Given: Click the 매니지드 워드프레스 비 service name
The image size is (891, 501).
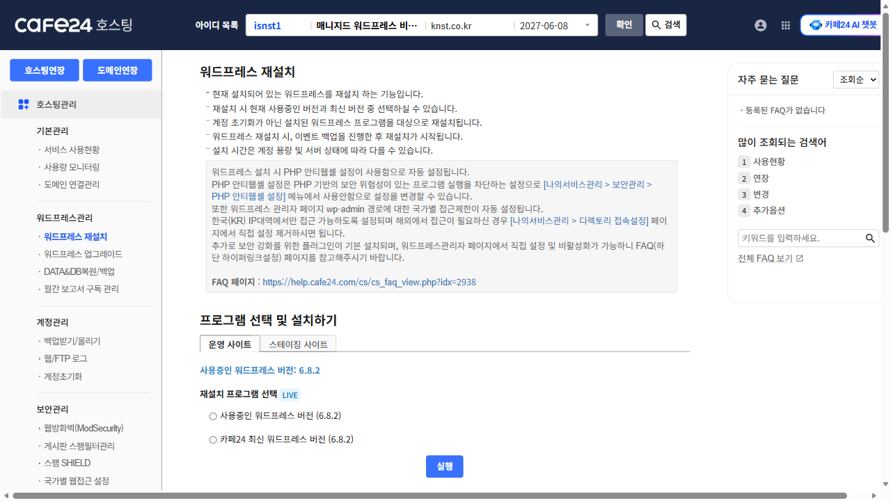Looking at the screenshot, I should [366, 26].
